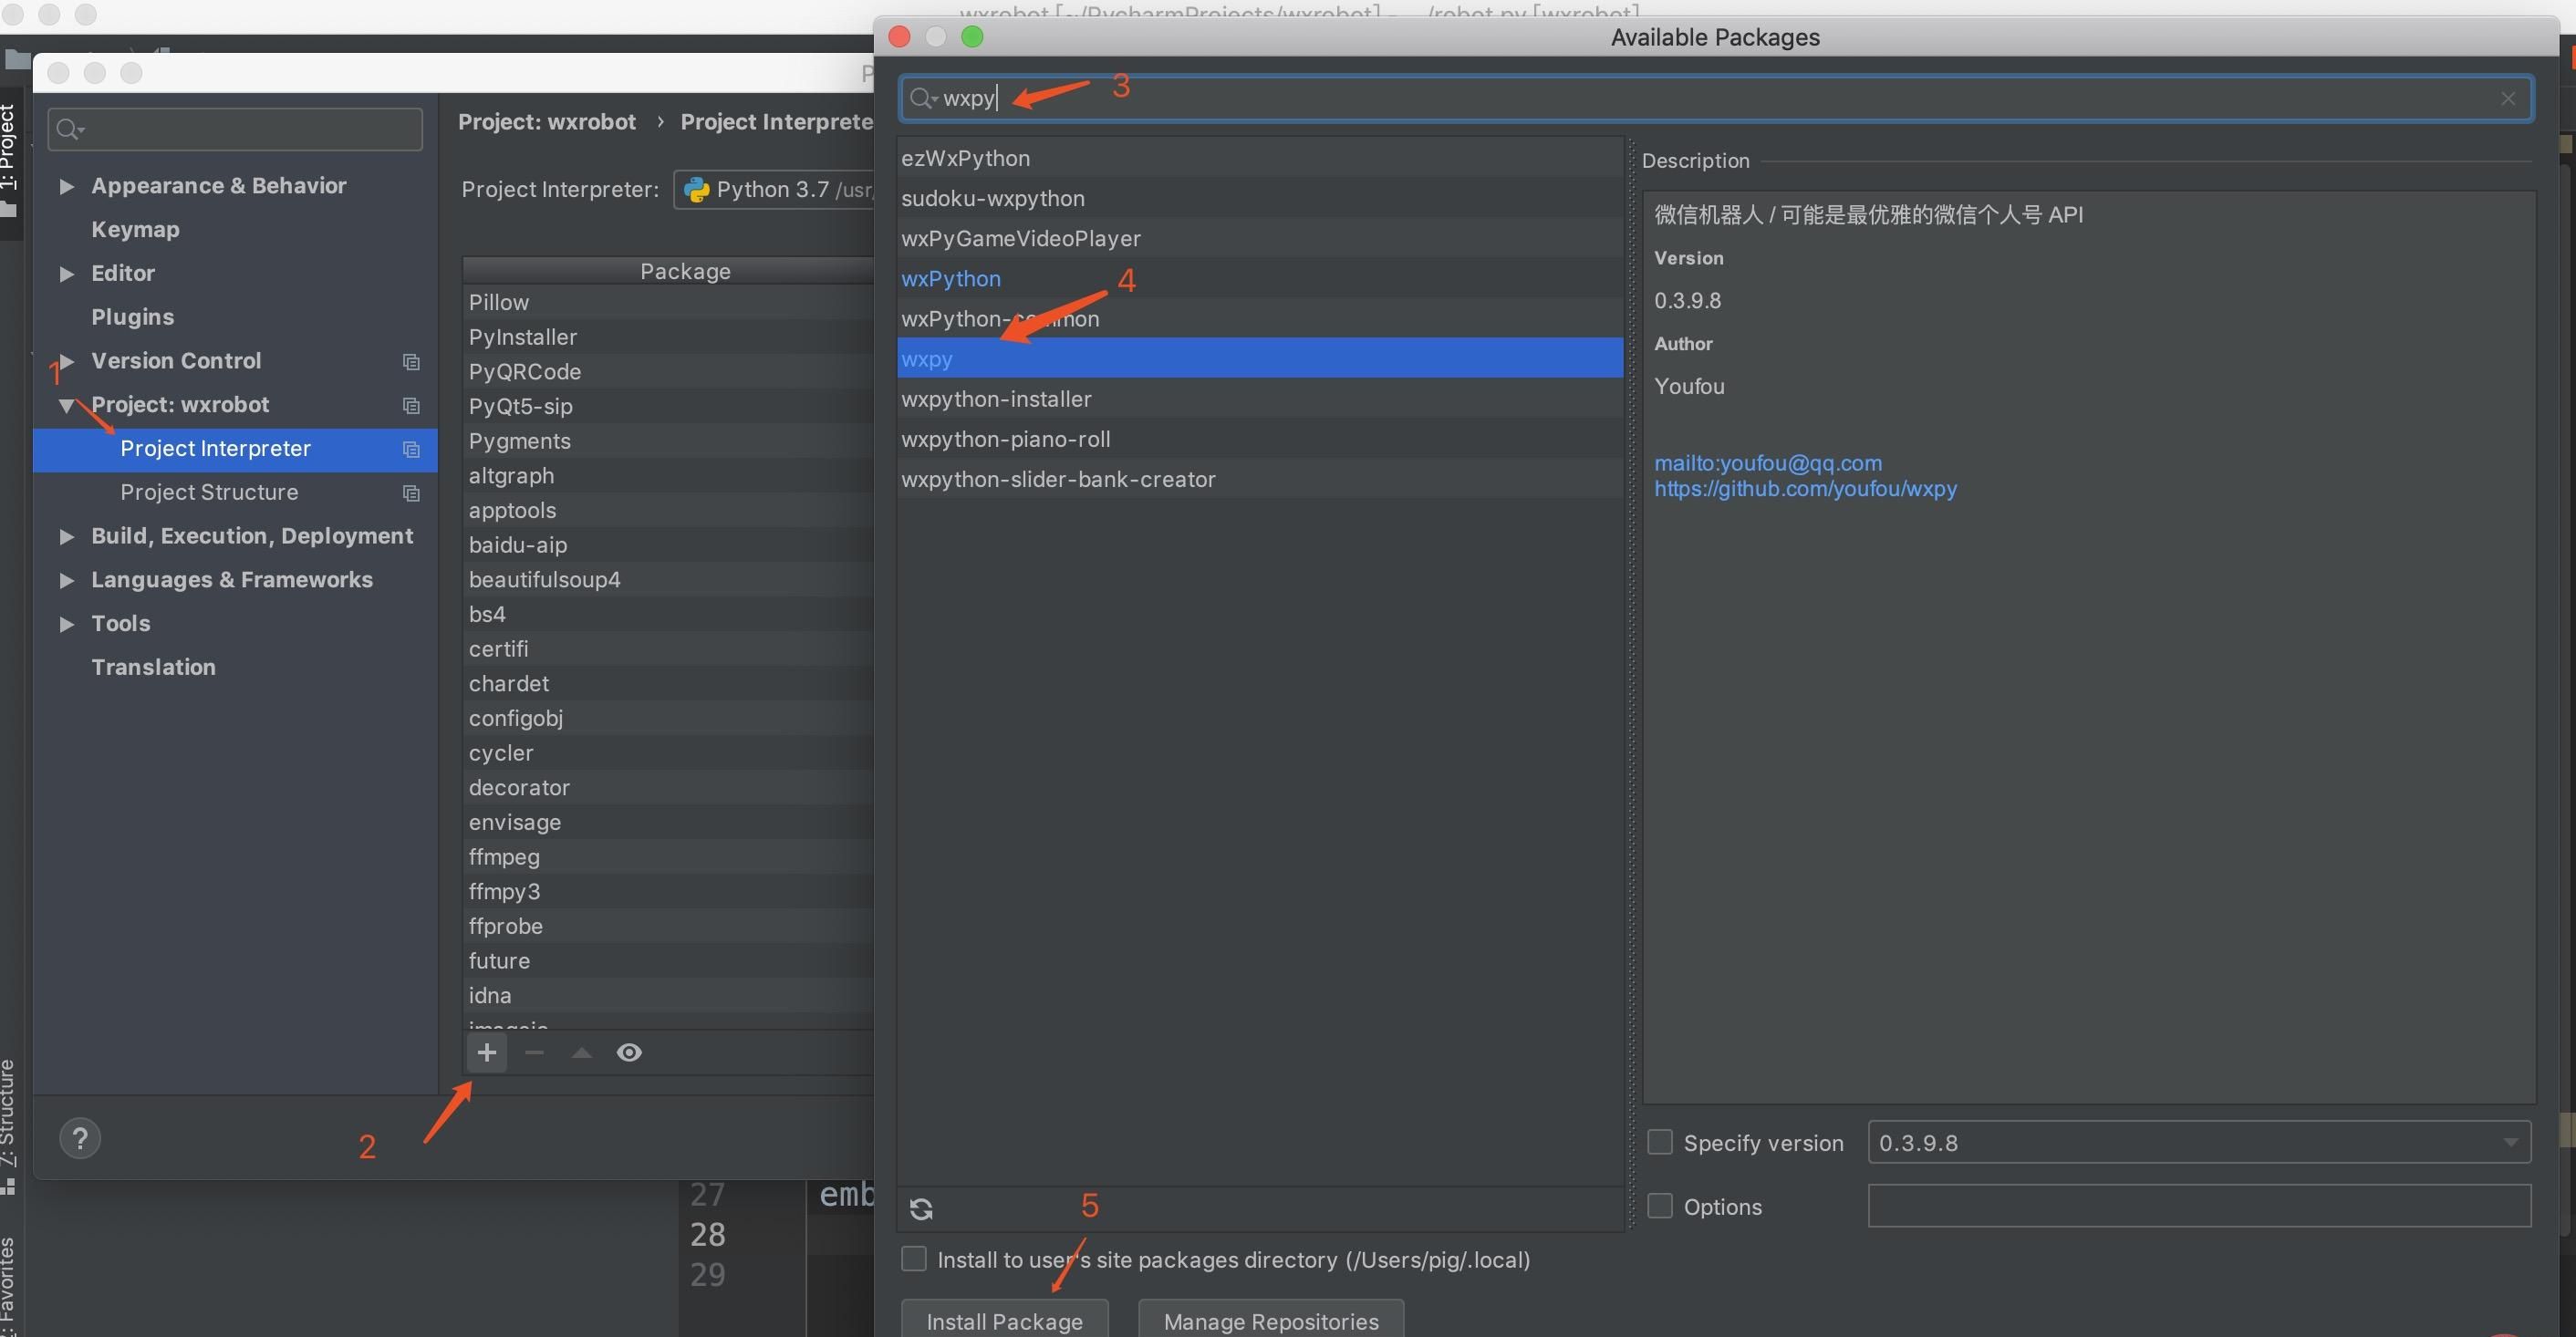Click the plus icon to add a package
The image size is (2576, 1337).
click(x=487, y=1052)
